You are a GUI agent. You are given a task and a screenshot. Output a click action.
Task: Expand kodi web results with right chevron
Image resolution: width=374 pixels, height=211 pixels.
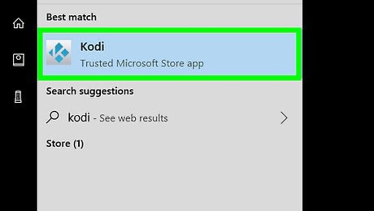284,118
